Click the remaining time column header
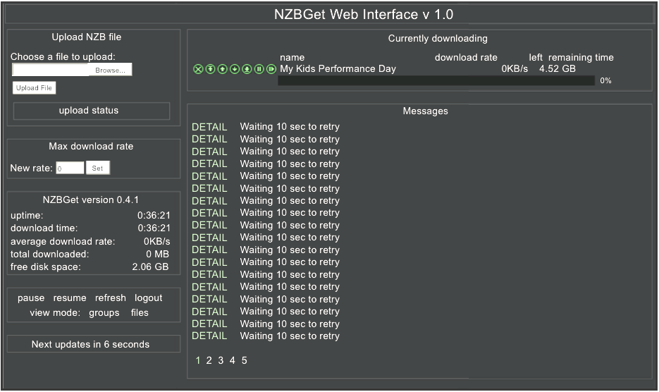The image size is (659, 392). 581,58
